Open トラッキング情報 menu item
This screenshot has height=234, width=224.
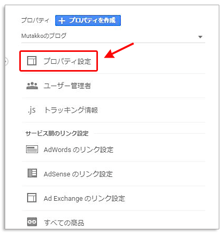tap(113, 110)
